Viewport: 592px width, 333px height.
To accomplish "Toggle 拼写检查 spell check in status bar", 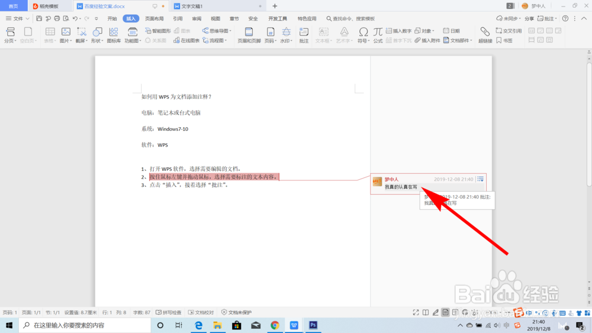I will click(168, 312).
